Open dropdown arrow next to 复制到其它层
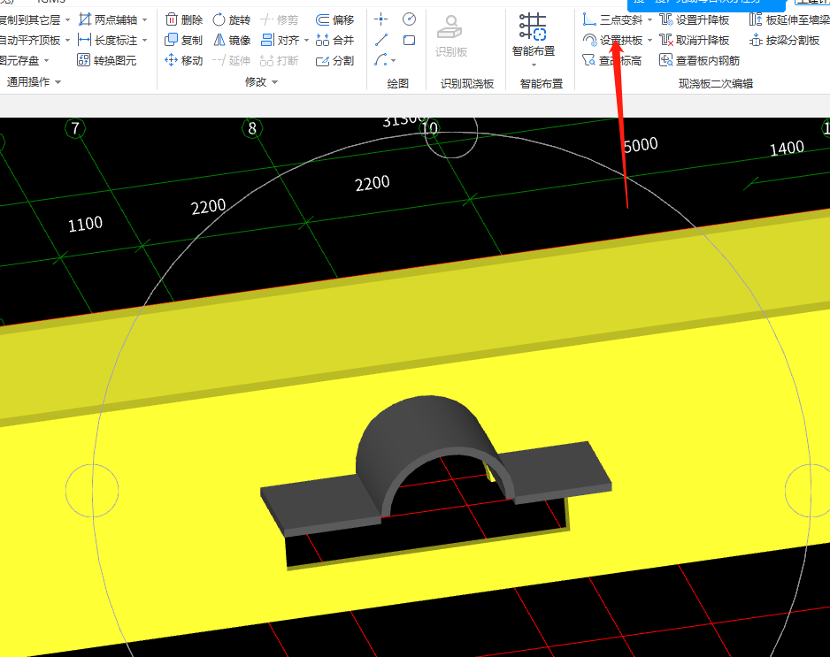 [x=67, y=20]
